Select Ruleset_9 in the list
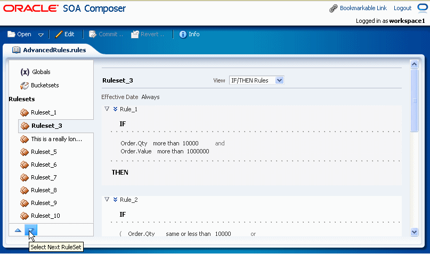430x254 pixels. click(44, 203)
